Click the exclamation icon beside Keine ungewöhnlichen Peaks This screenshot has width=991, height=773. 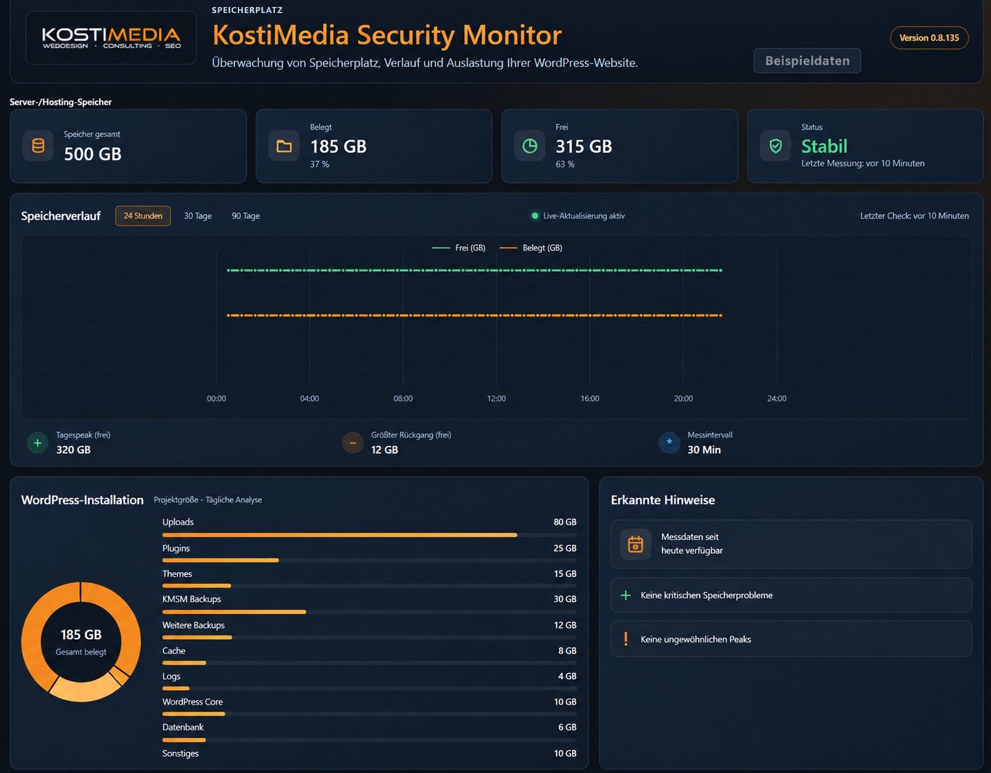coord(626,639)
